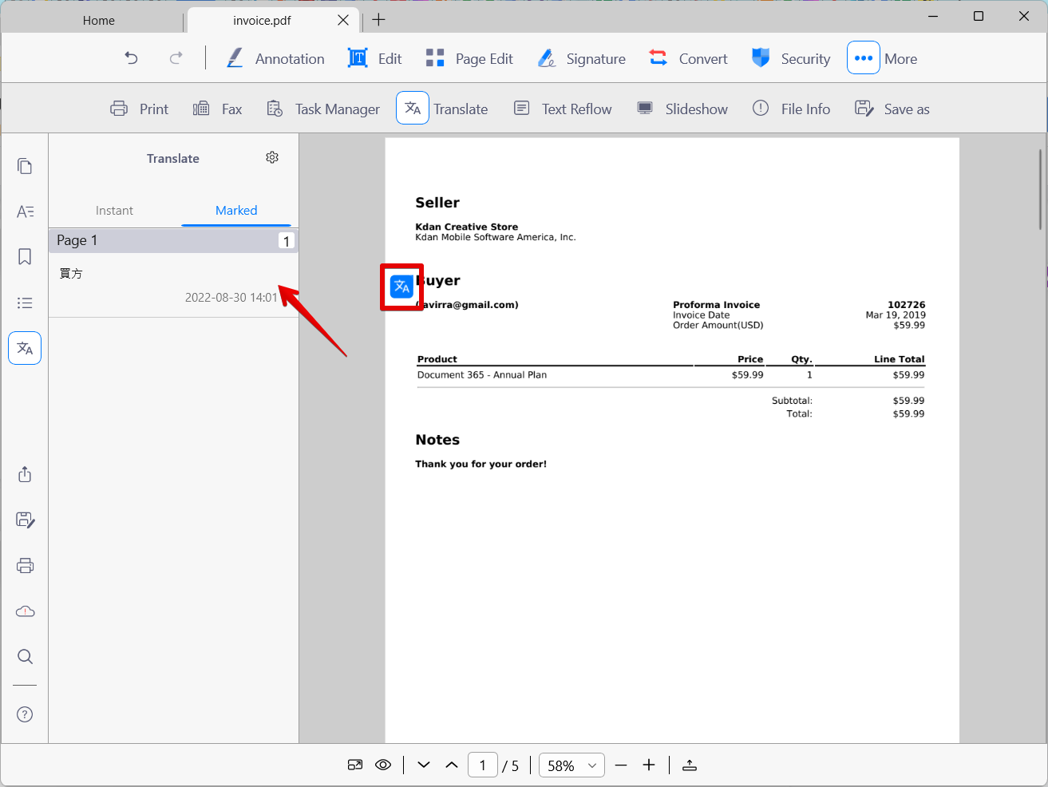This screenshot has width=1048, height=787.
Task: Click the 2022-08-30 14:01 timestamp
Action: (x=231, y=298)
